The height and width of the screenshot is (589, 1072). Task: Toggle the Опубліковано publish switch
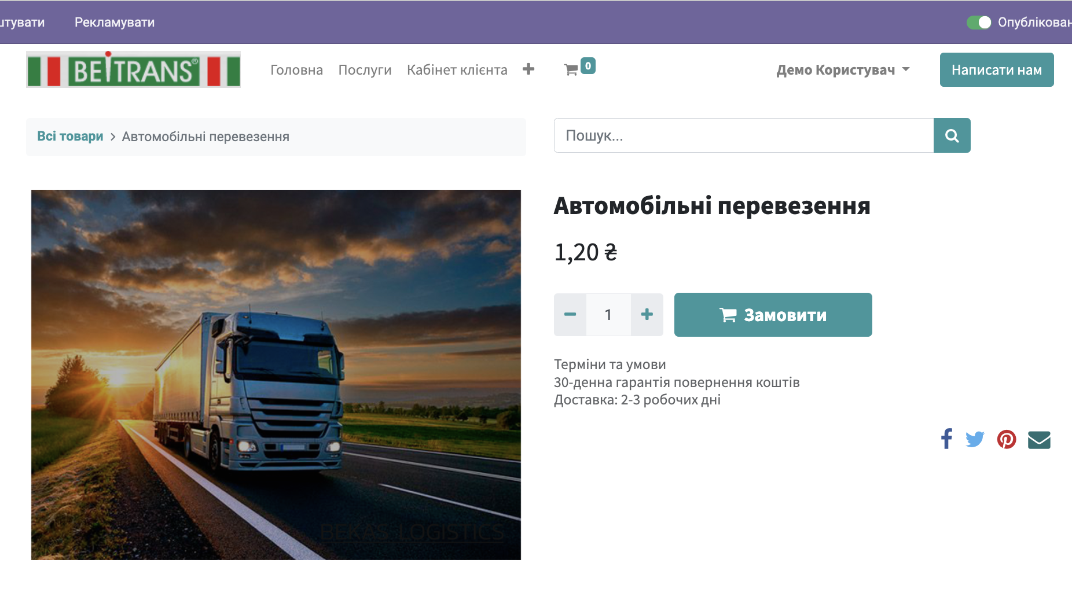point(979,23)
